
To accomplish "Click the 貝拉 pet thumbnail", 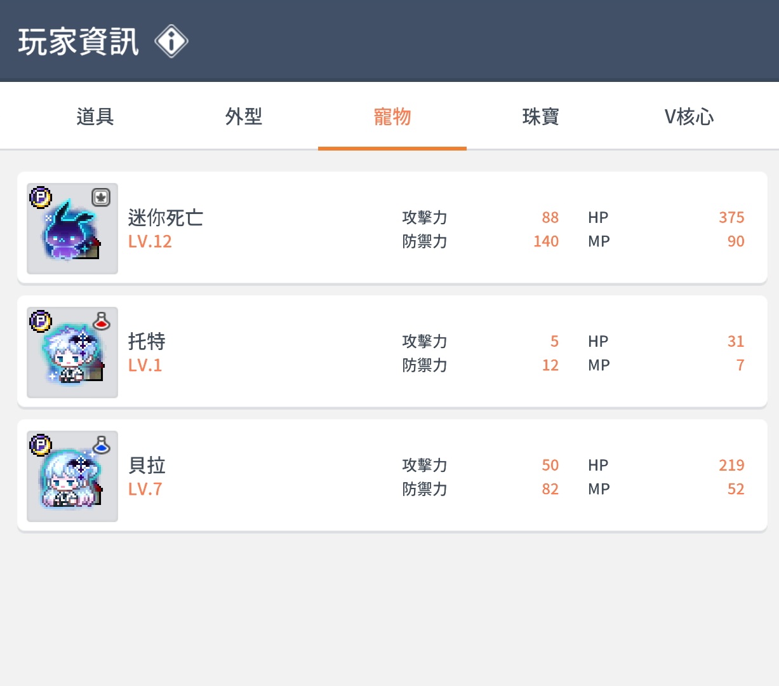I will pos(72,476).
